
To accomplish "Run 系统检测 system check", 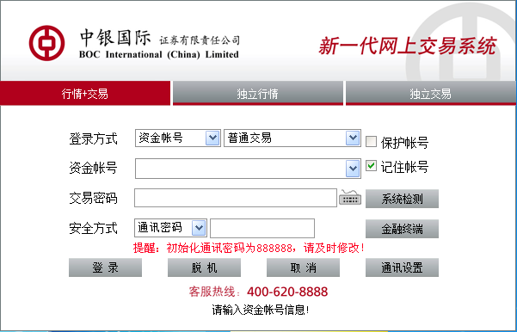I will pyautogui.click(x=402, y=199).
